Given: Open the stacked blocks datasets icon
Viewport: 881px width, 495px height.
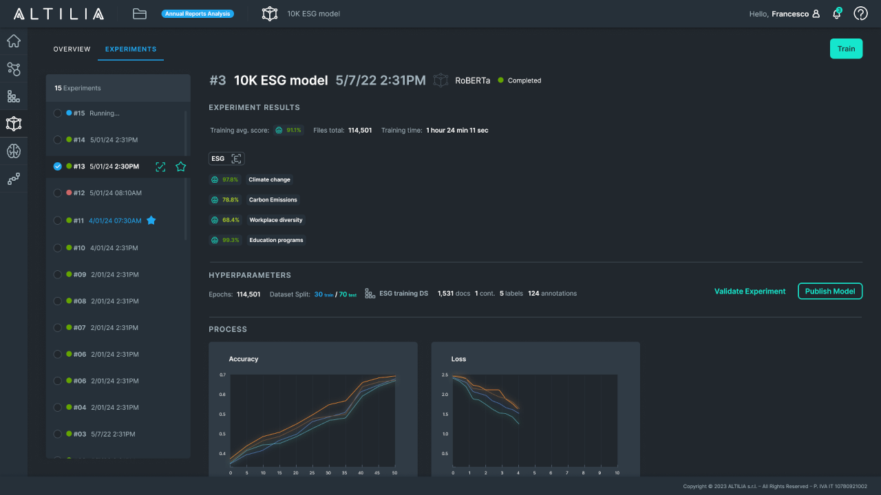Looking at the screenshot, I should click(x=14, y=96).
